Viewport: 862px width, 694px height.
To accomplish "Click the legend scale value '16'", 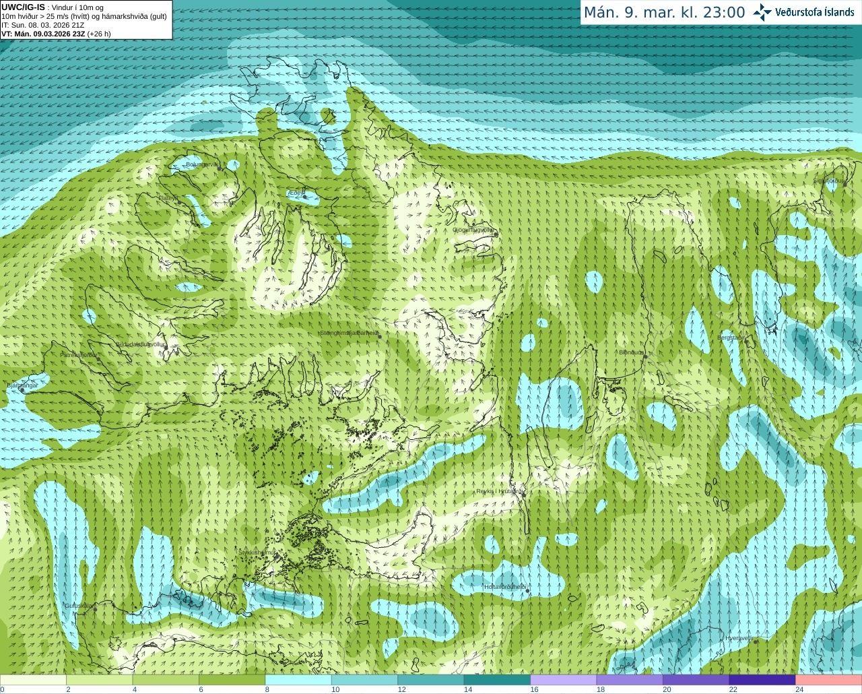I will (x=534, y=689).
